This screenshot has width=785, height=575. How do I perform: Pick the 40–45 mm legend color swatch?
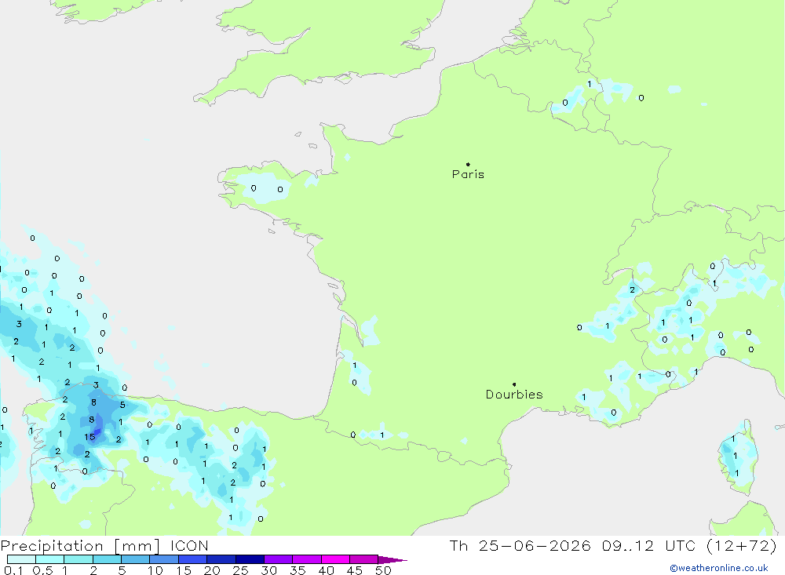tap(335, 559)
